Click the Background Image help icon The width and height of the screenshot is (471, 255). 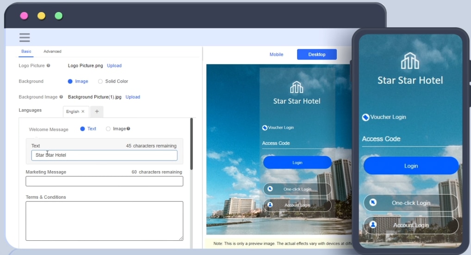click(x=61, y=97)
